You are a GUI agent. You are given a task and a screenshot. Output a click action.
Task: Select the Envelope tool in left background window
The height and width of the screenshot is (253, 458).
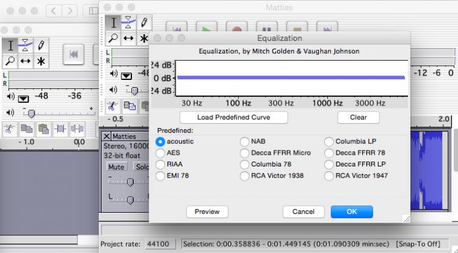tap(26, 46)
